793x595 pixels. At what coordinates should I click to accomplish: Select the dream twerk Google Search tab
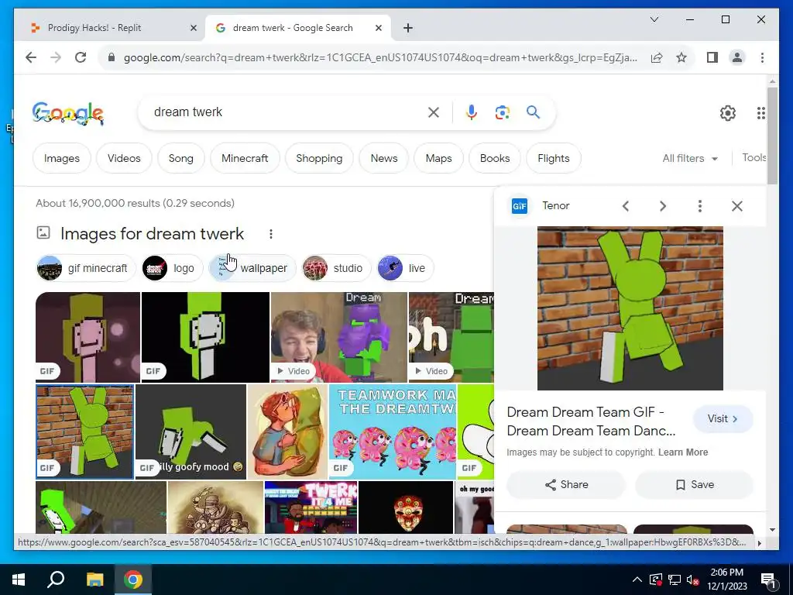pos(298,28)
